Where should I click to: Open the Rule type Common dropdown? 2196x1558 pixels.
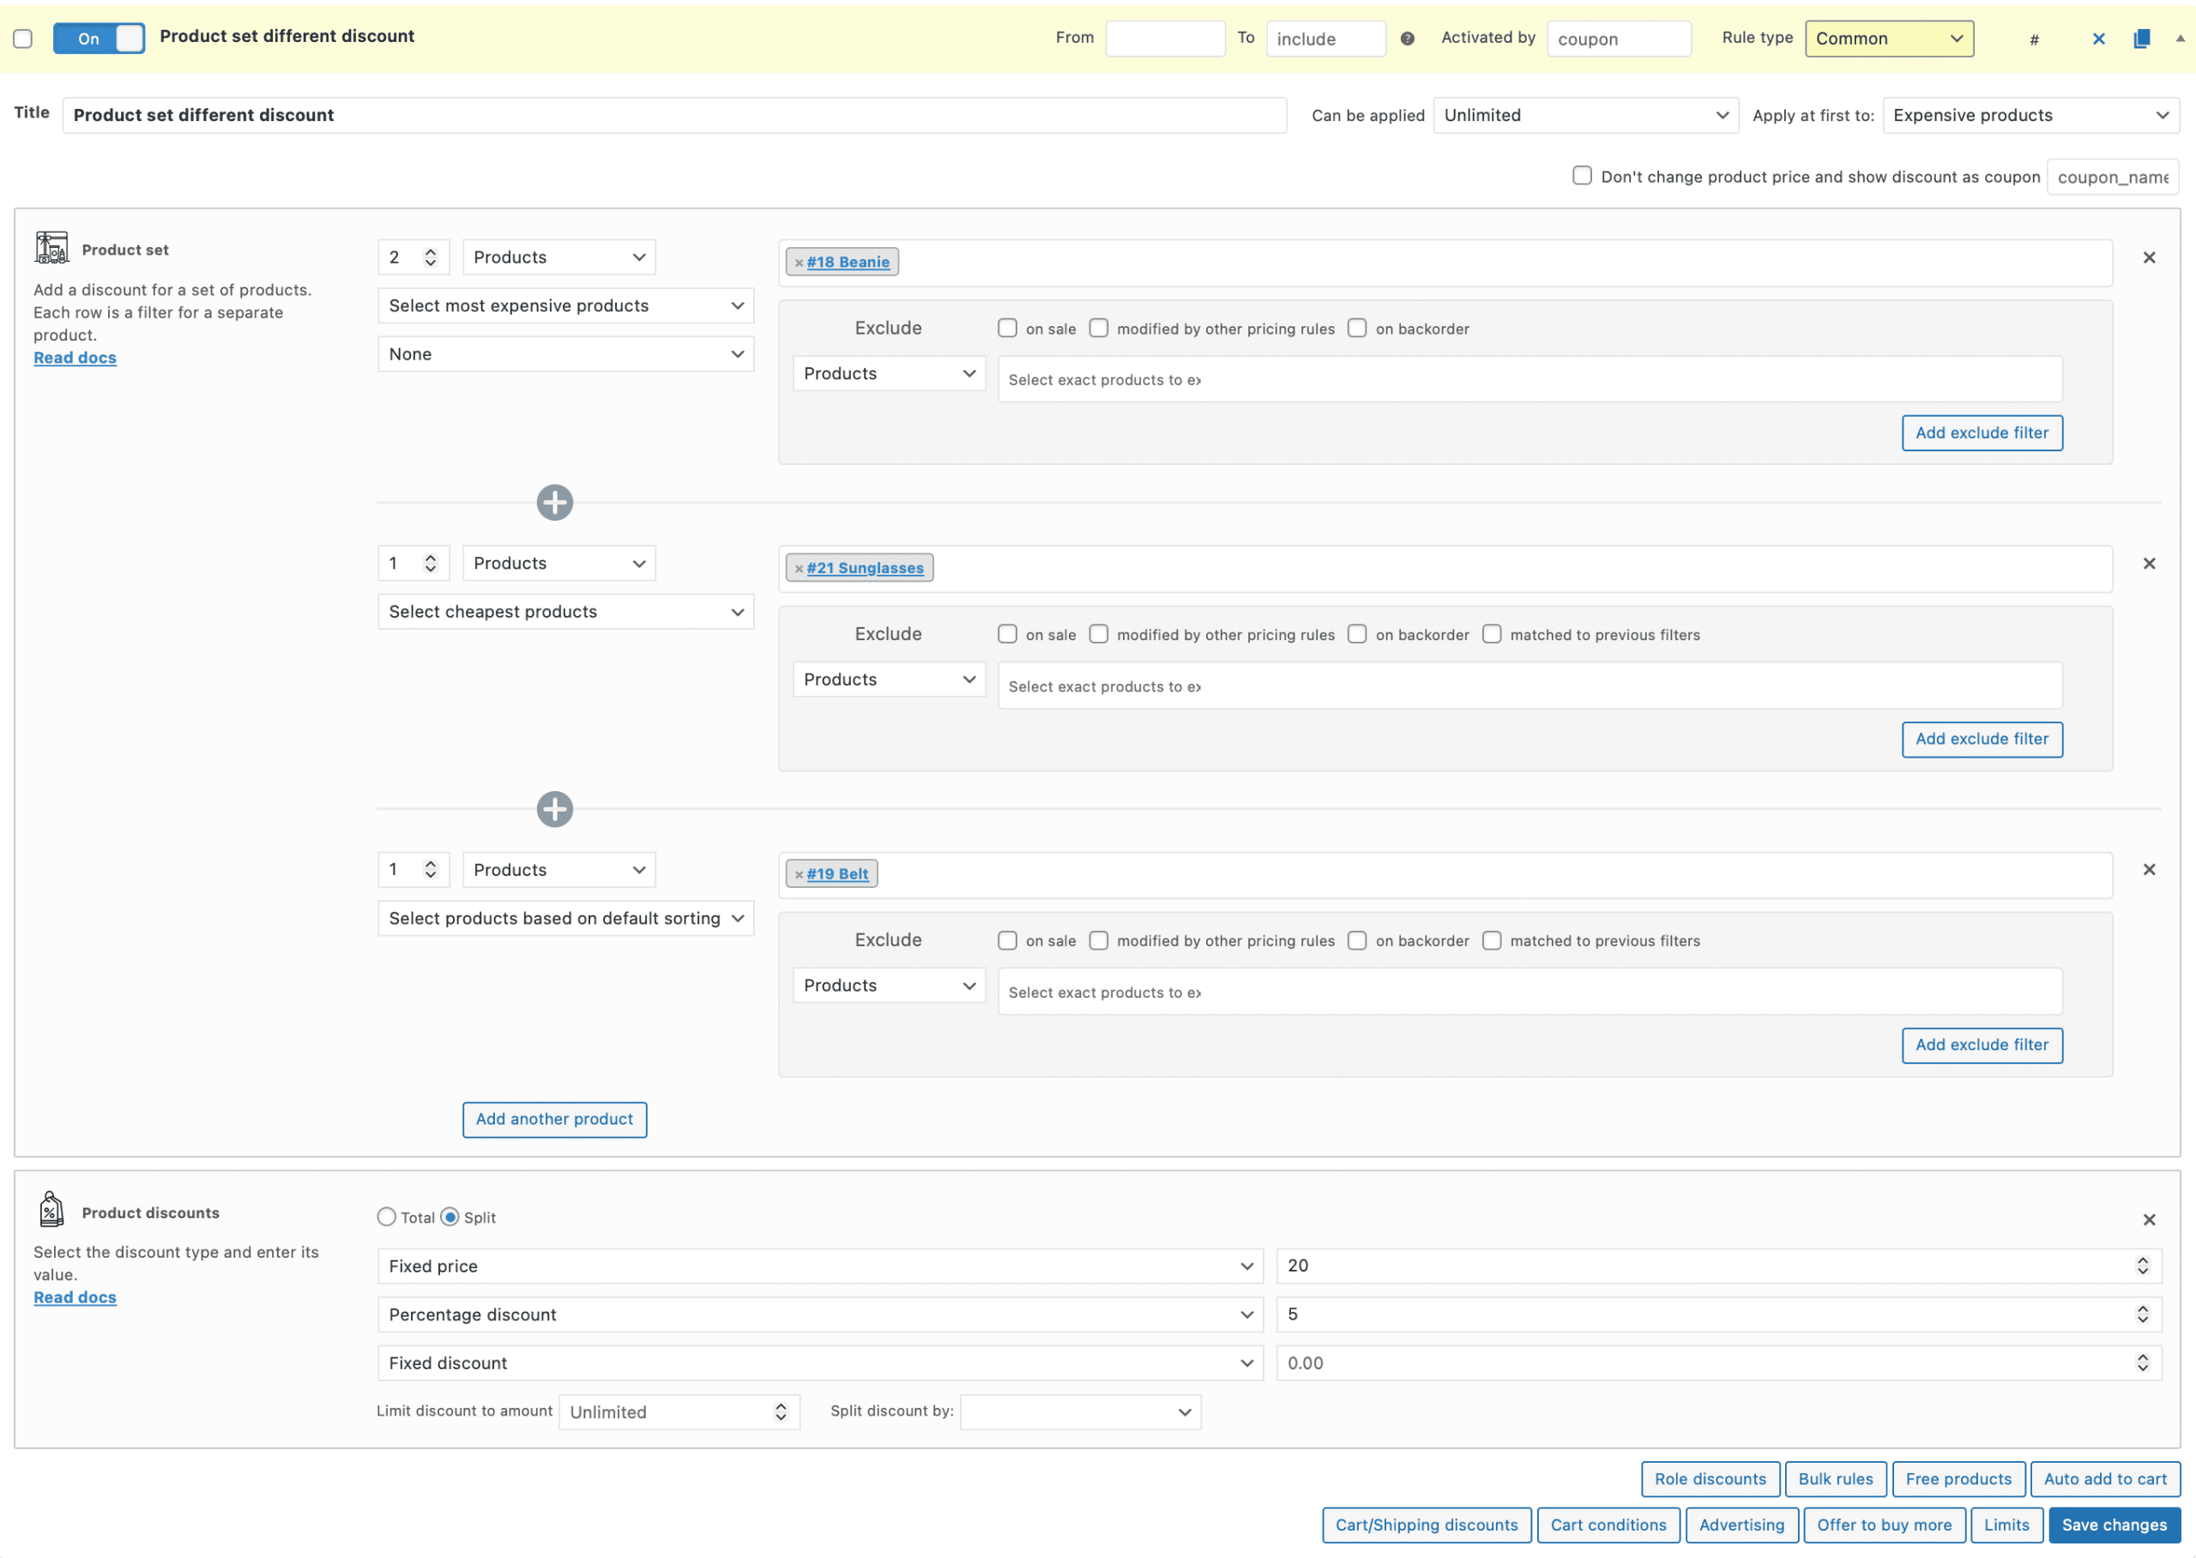(x=1888, y=39)
